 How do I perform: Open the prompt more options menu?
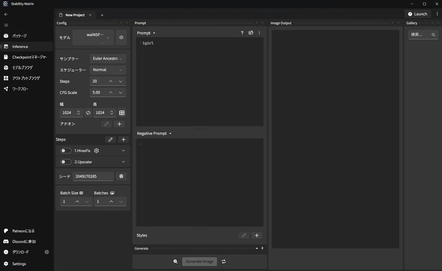tap(259, 33)
